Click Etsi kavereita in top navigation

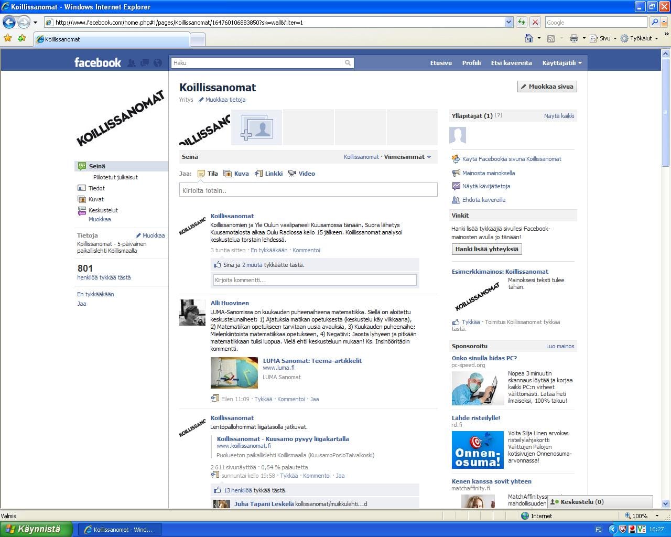point(511,63)
